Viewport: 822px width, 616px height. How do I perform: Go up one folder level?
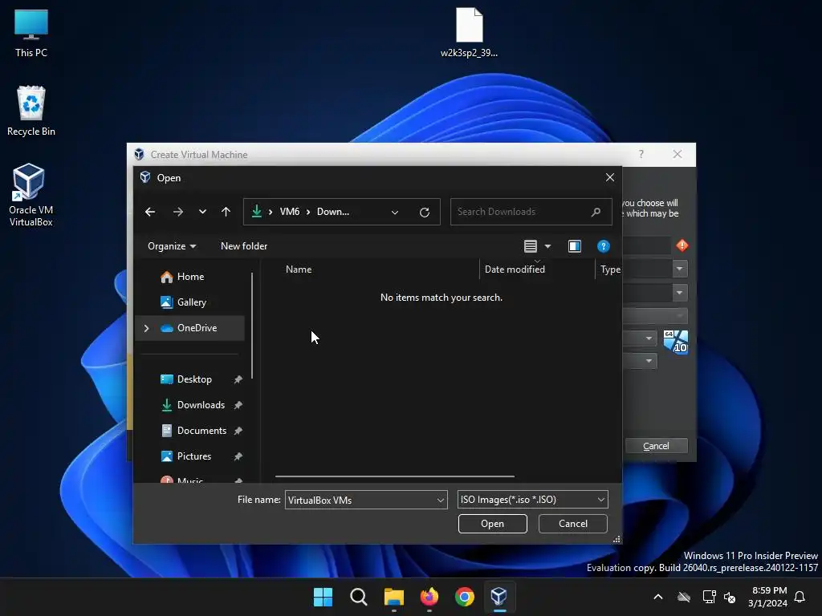[226, 212]
